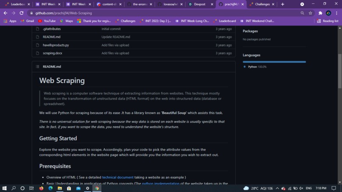Open README table of contents list icon
Viewport: 342px width, 192px height.
(x=37, y=67)
